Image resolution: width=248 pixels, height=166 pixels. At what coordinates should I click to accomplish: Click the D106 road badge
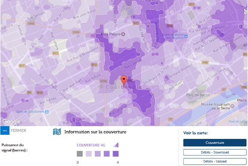104,81
